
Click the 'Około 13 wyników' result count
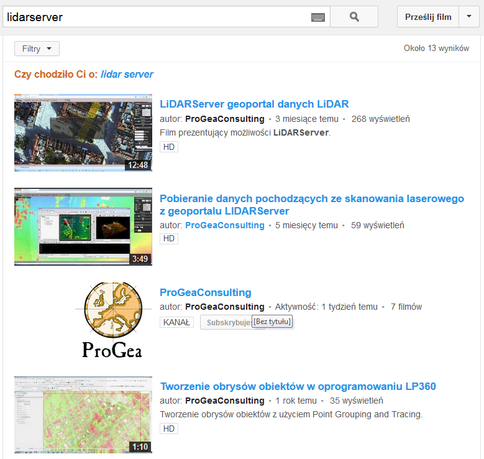[436, 49]
